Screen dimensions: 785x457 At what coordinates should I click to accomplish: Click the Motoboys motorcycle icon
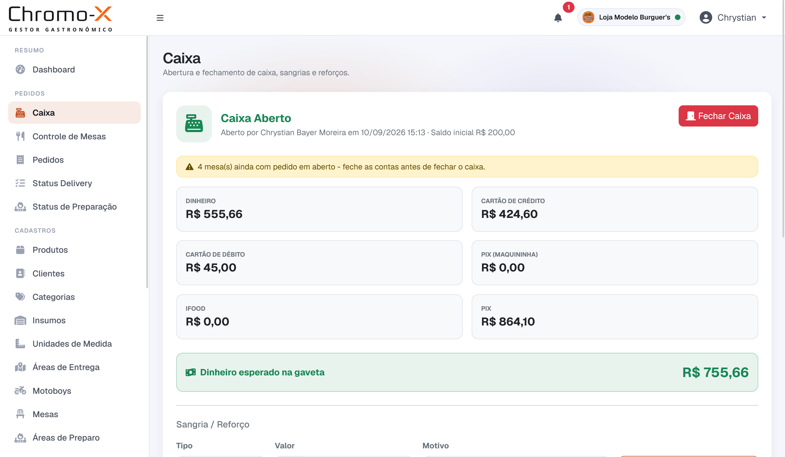click(x=20, y=391)
